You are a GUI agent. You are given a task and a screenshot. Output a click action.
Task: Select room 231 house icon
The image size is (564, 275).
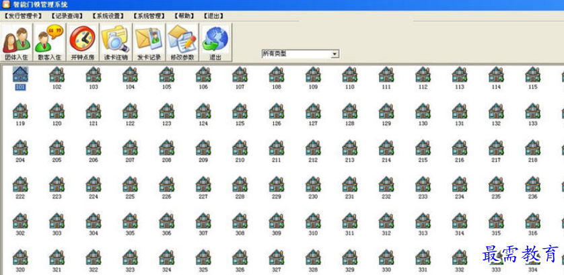point(349,184)
